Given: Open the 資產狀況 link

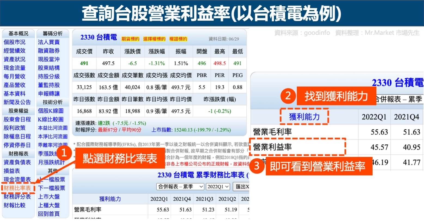Looking at the screenshot, I should (x=14, y=59).
